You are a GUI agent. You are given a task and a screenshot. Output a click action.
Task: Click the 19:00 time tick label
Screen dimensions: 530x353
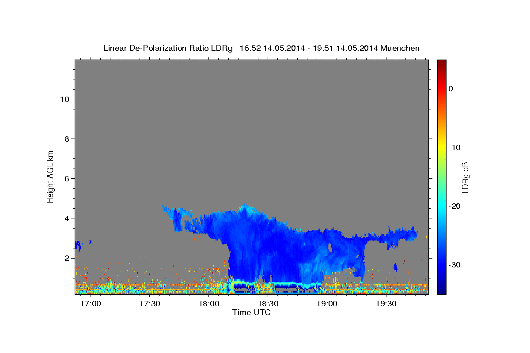[327, 304]
